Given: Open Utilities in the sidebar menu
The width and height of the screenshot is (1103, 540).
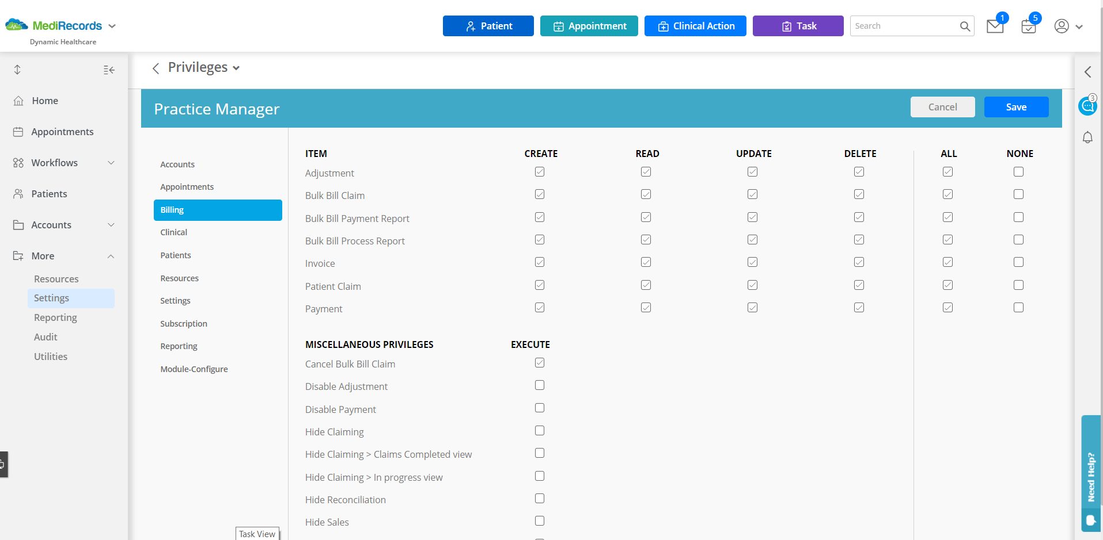Looking at the screenshot, I should [x=51, y=357].
